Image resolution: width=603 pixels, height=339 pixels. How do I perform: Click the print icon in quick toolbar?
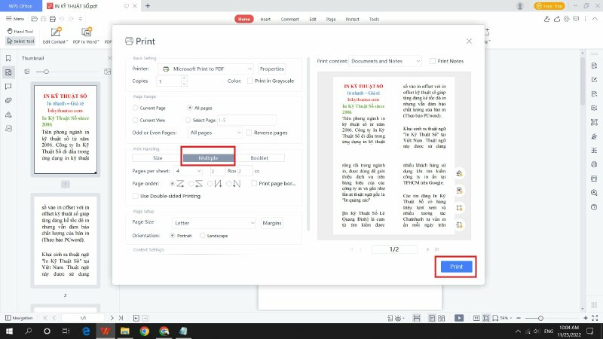53,19
